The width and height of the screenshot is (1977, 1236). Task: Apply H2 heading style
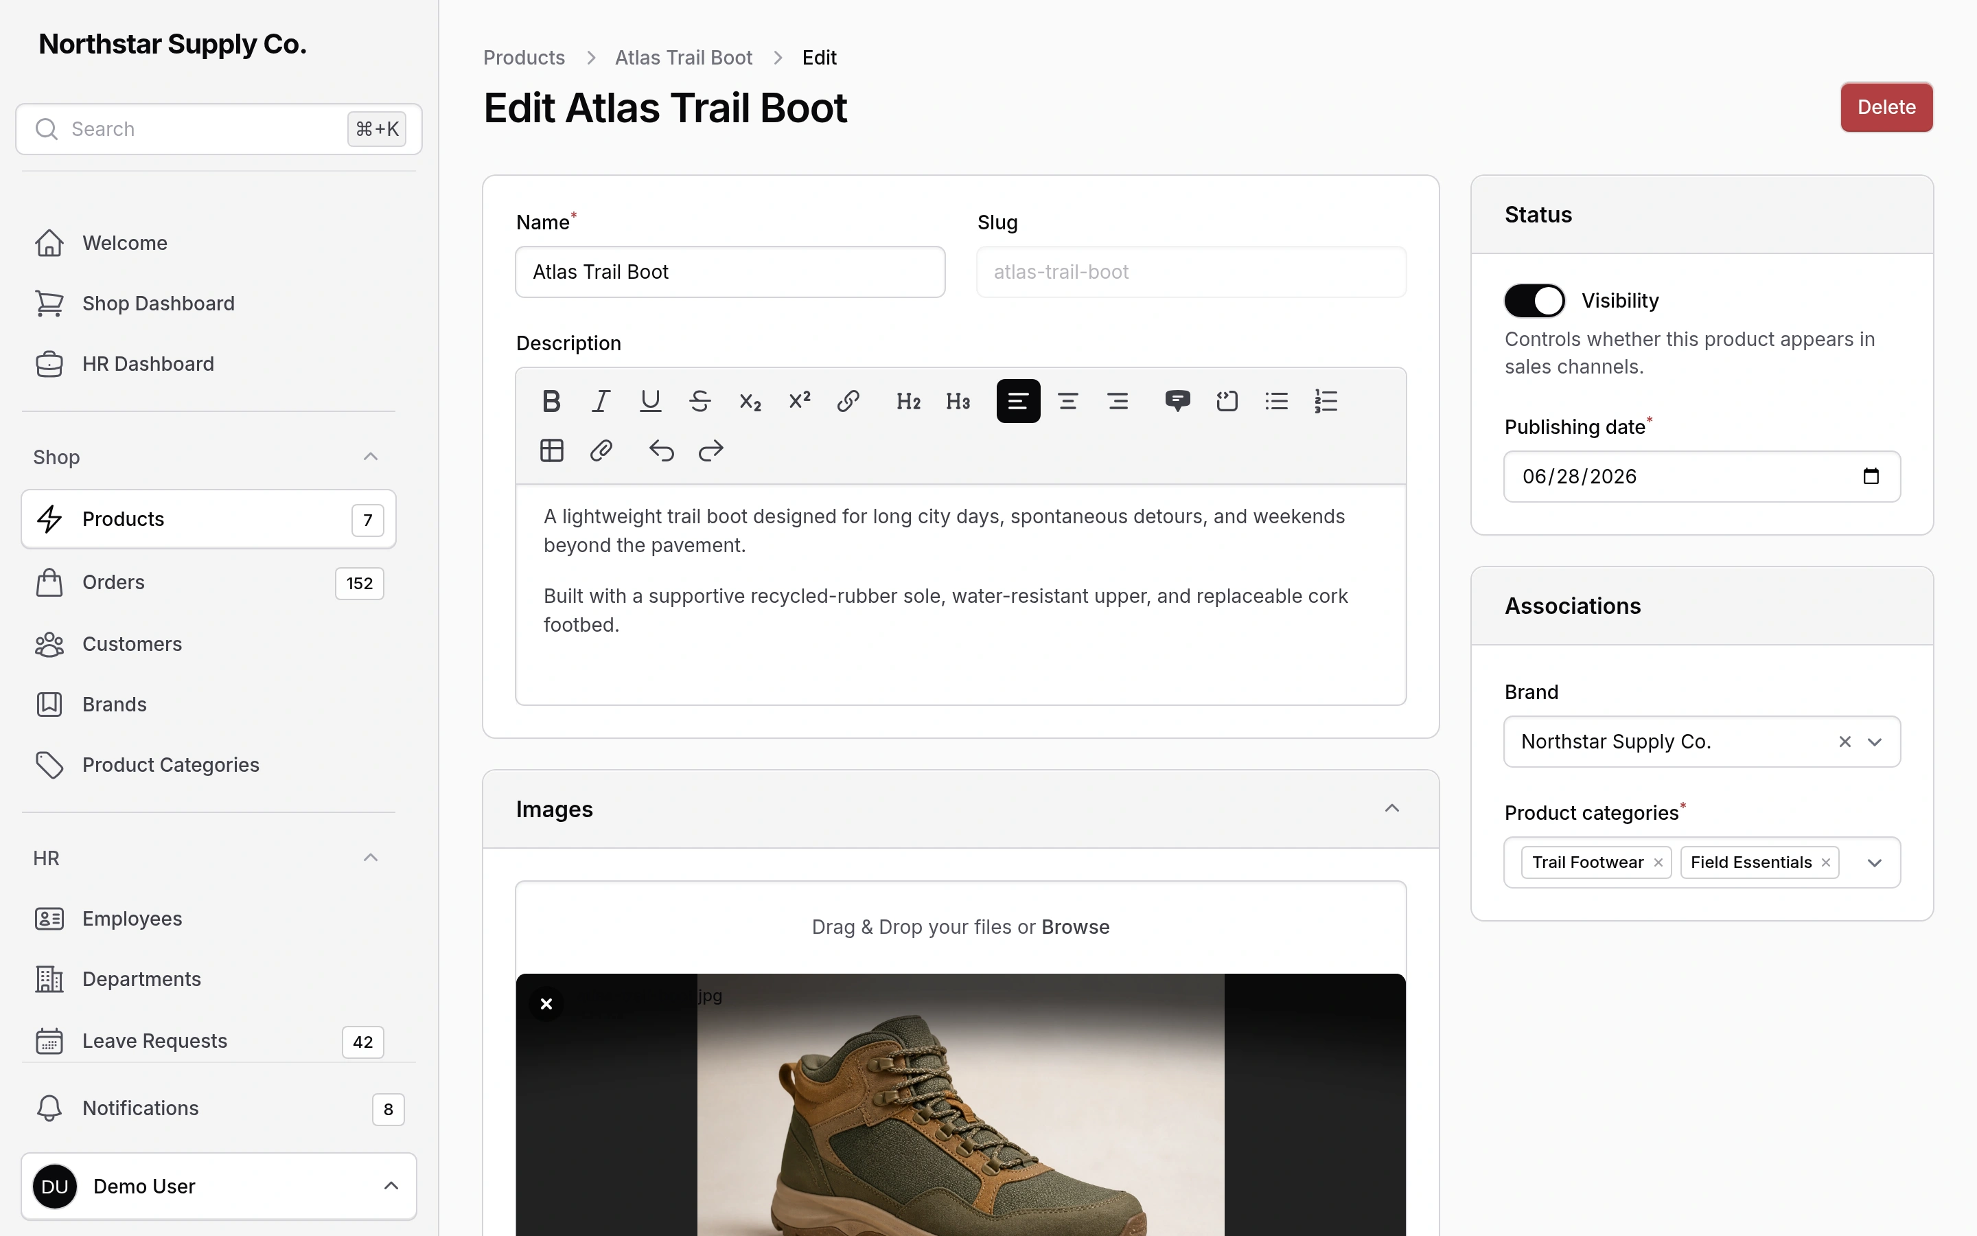click(908, 400)
